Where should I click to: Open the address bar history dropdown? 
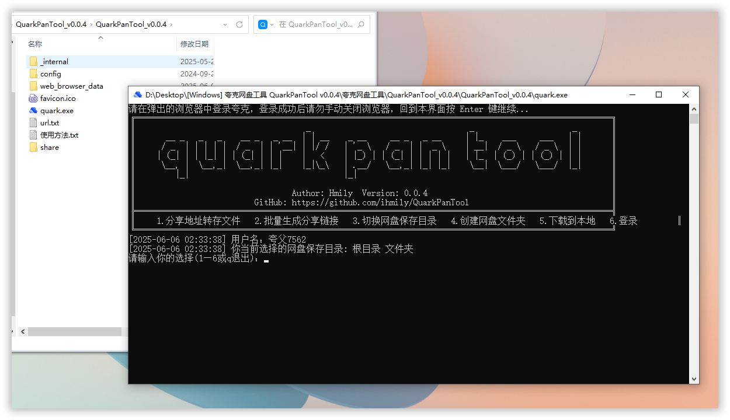[x=225, y=24]
